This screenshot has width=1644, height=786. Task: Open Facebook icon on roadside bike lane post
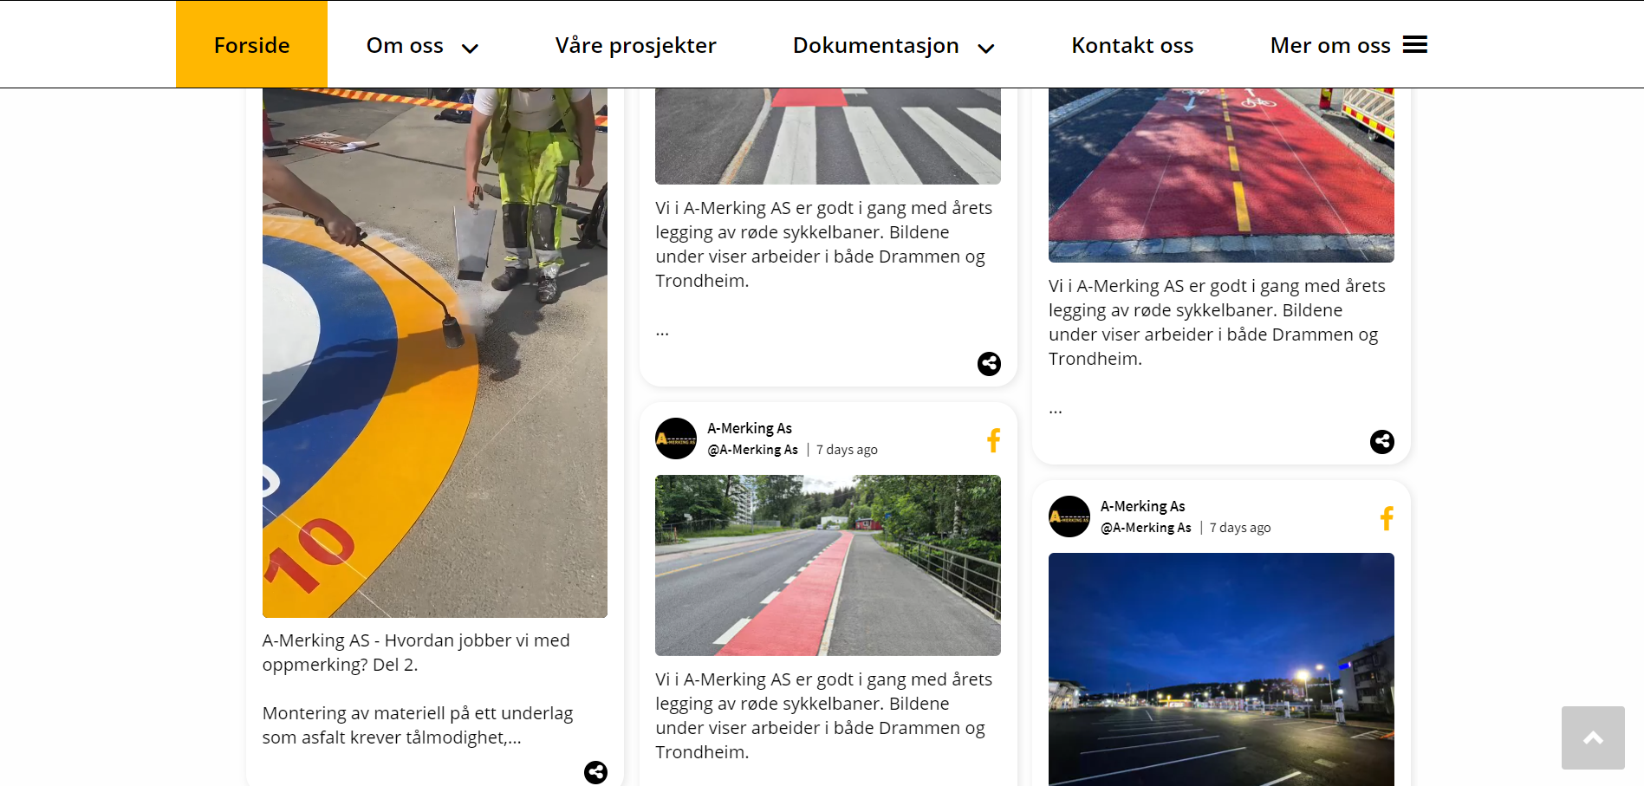(x=993, y=440)
